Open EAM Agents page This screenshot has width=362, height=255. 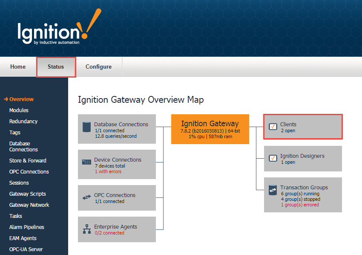tap(23, 238)
